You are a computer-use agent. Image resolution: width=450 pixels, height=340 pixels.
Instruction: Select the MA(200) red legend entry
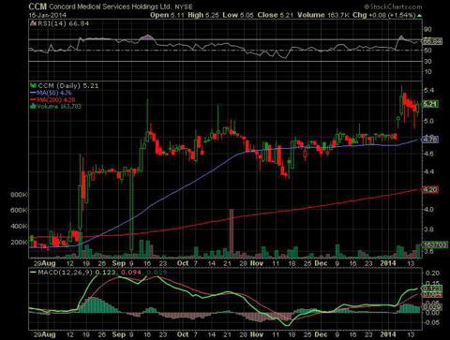[x=52, y=100]
